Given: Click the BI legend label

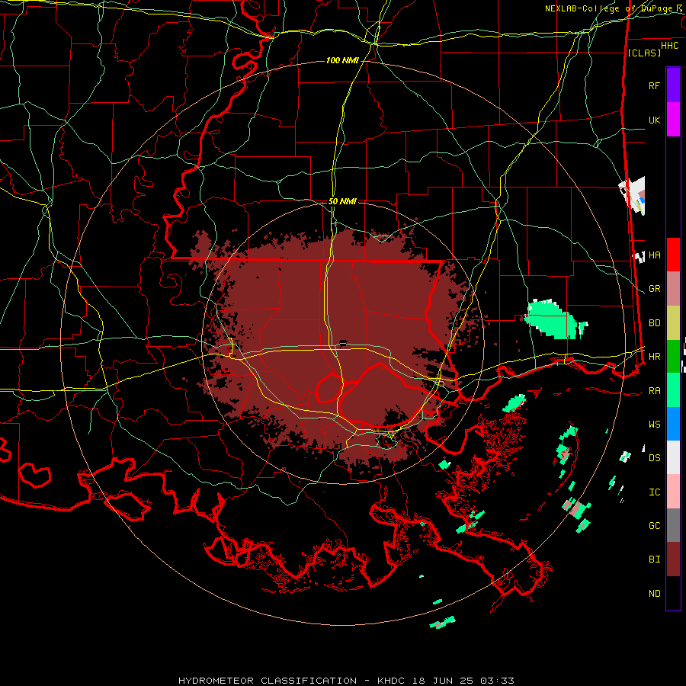Looking at the screenshot, I should coord(654,559).
